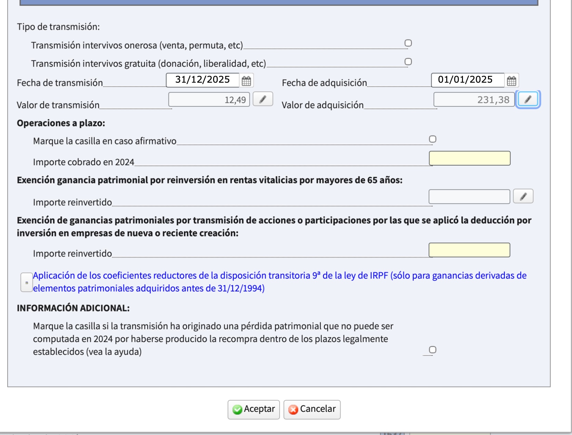Click the Importe cobrado en 2024 field
572x435 pixels.
tap(470, 158)
